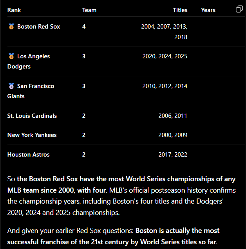Select the Team column header
The image size is (246, 249).
[89, 10]
